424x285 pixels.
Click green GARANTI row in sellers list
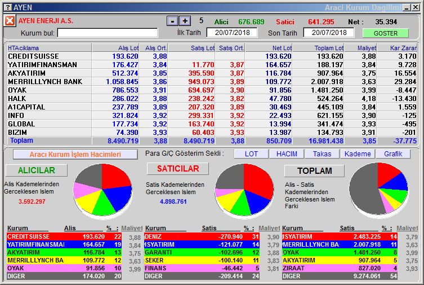pyautogui.click(x=202, y=252)
